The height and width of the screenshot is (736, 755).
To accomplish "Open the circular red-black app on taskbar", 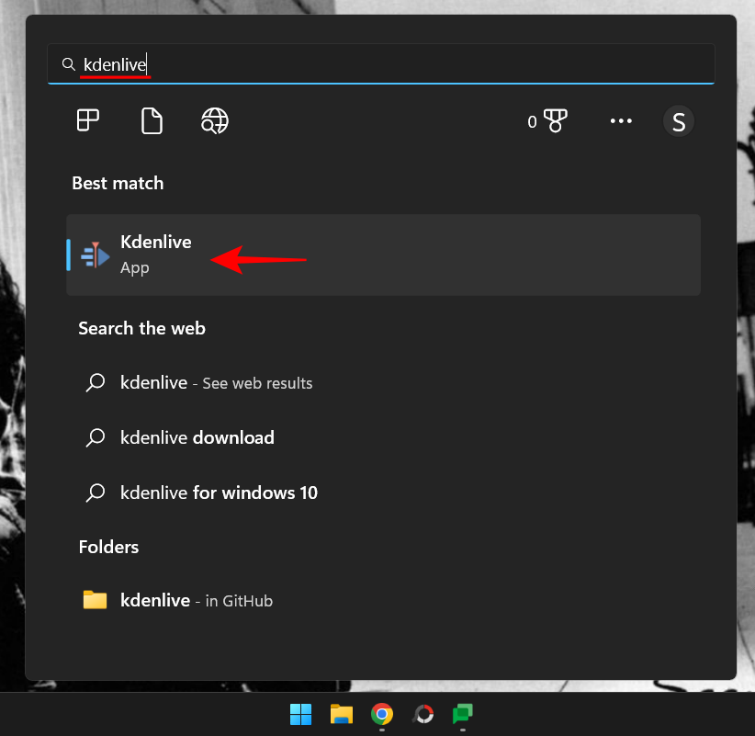I will tap(423, 714).
